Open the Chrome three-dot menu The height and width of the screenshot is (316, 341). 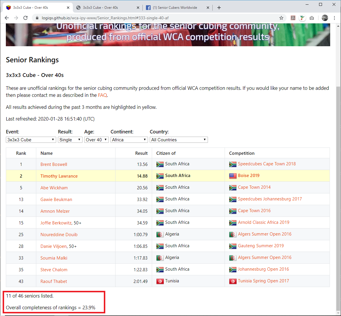(335, 18)
